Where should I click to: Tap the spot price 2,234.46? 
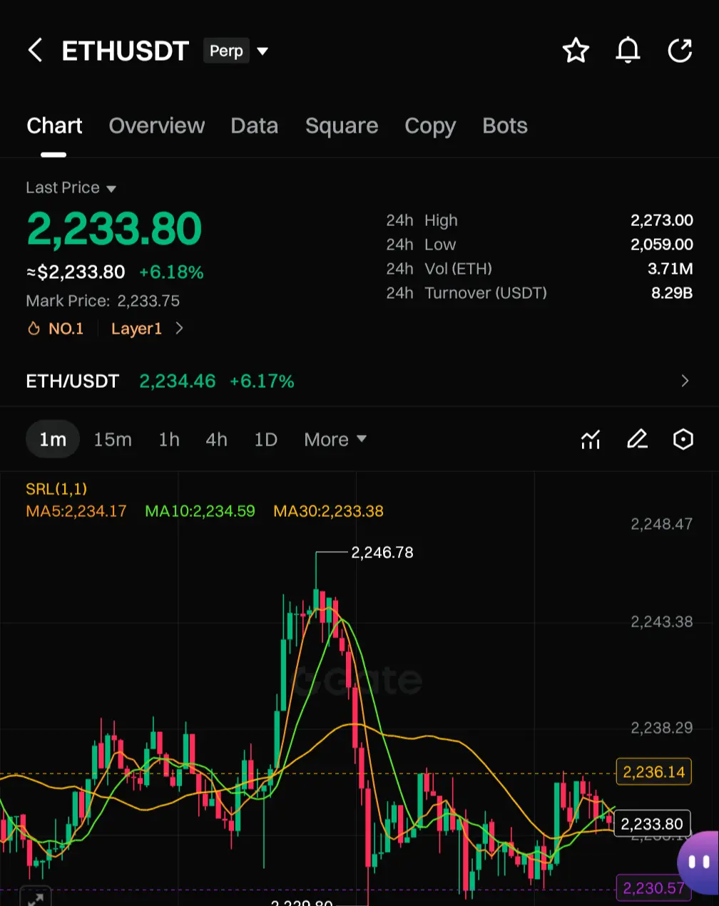pos(178,381)
